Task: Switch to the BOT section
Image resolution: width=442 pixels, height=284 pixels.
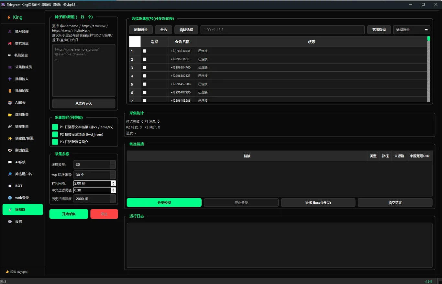Action: (x=23, y=186)
